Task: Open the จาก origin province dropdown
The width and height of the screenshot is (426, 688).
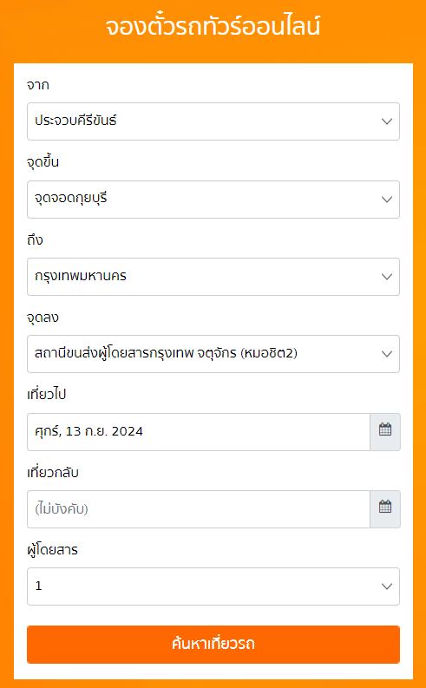Action: point(213,121)
